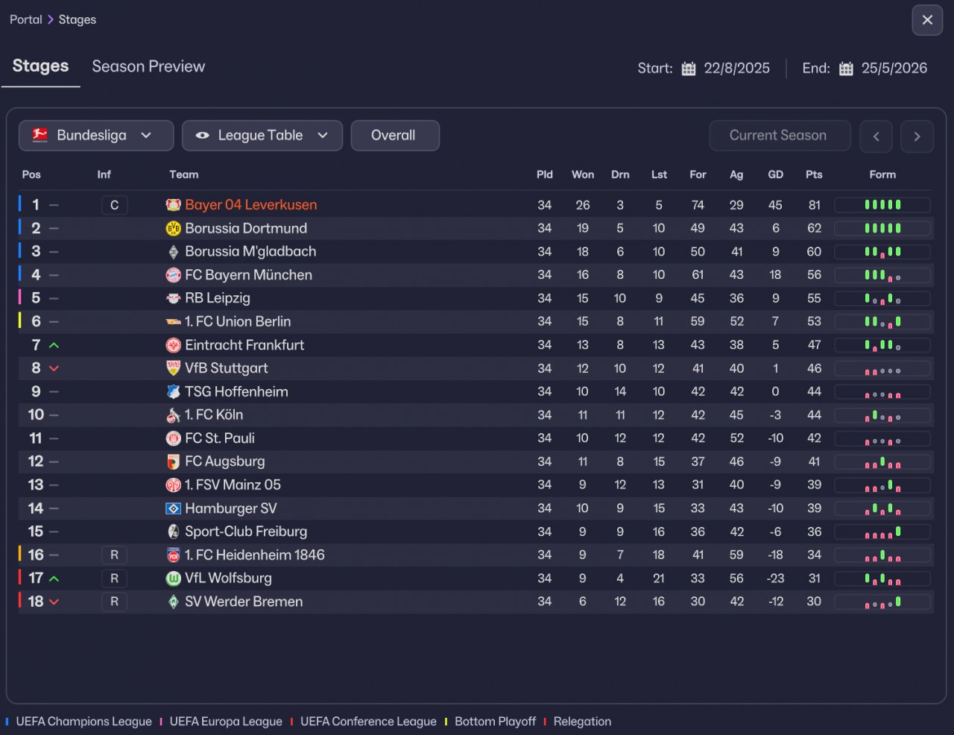Click the FC Bayern München crest icon

click(x=173, y=275)
